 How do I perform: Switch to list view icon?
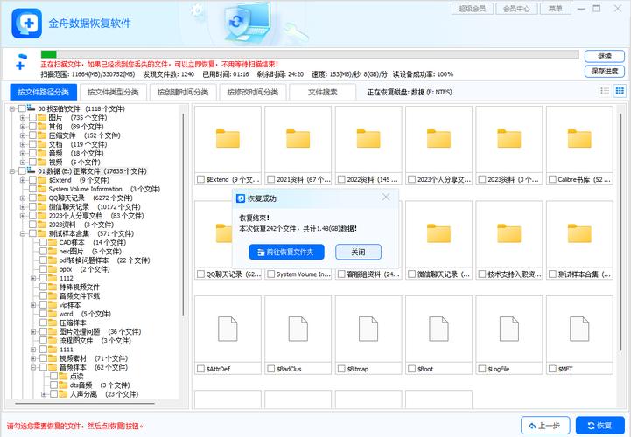point(605,91)
